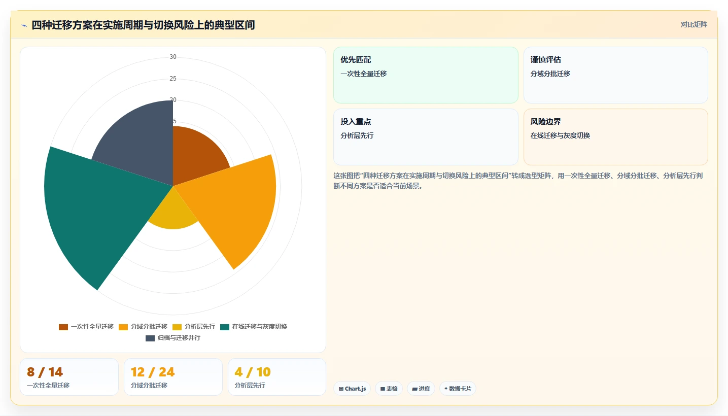This screenshot has width=728, height=416.
Task: Click the panel title 四种迁移方案…典型区间
Action: [x=143, y=25]
